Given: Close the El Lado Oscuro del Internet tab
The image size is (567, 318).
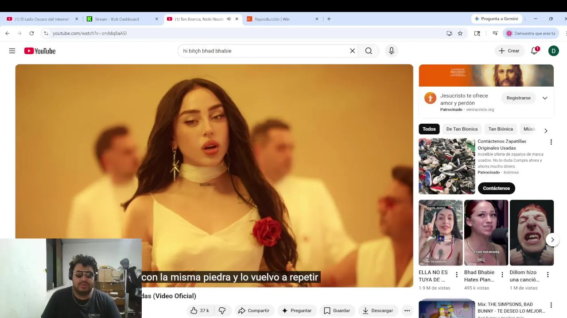Looking at the screenshot, I should (77, 19).
